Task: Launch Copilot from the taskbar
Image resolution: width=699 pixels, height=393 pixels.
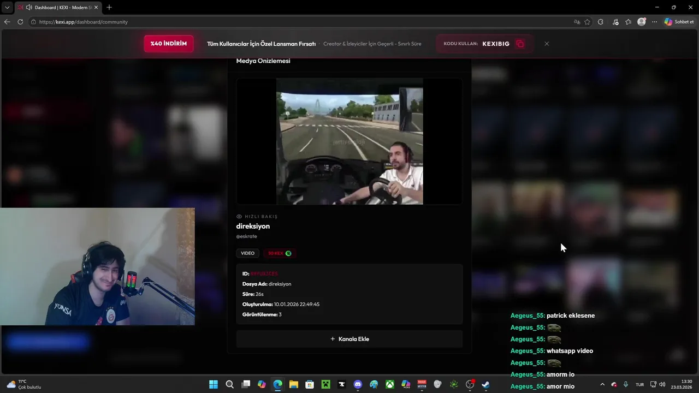Action: (x=262, y=384)
